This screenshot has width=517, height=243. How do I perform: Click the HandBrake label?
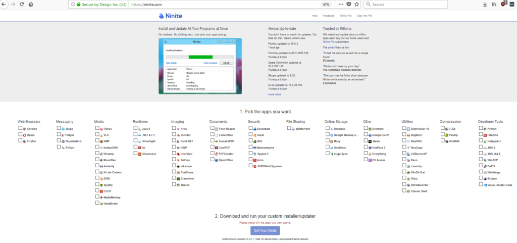coord(111,204)
